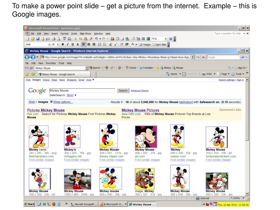This screenshot has width=280, height=210.
Task: Open the Arial font name dropdown
Action: click(x=49, y=45)
